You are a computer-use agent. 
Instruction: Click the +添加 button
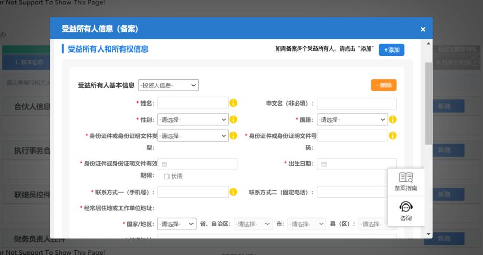point(392,50)
